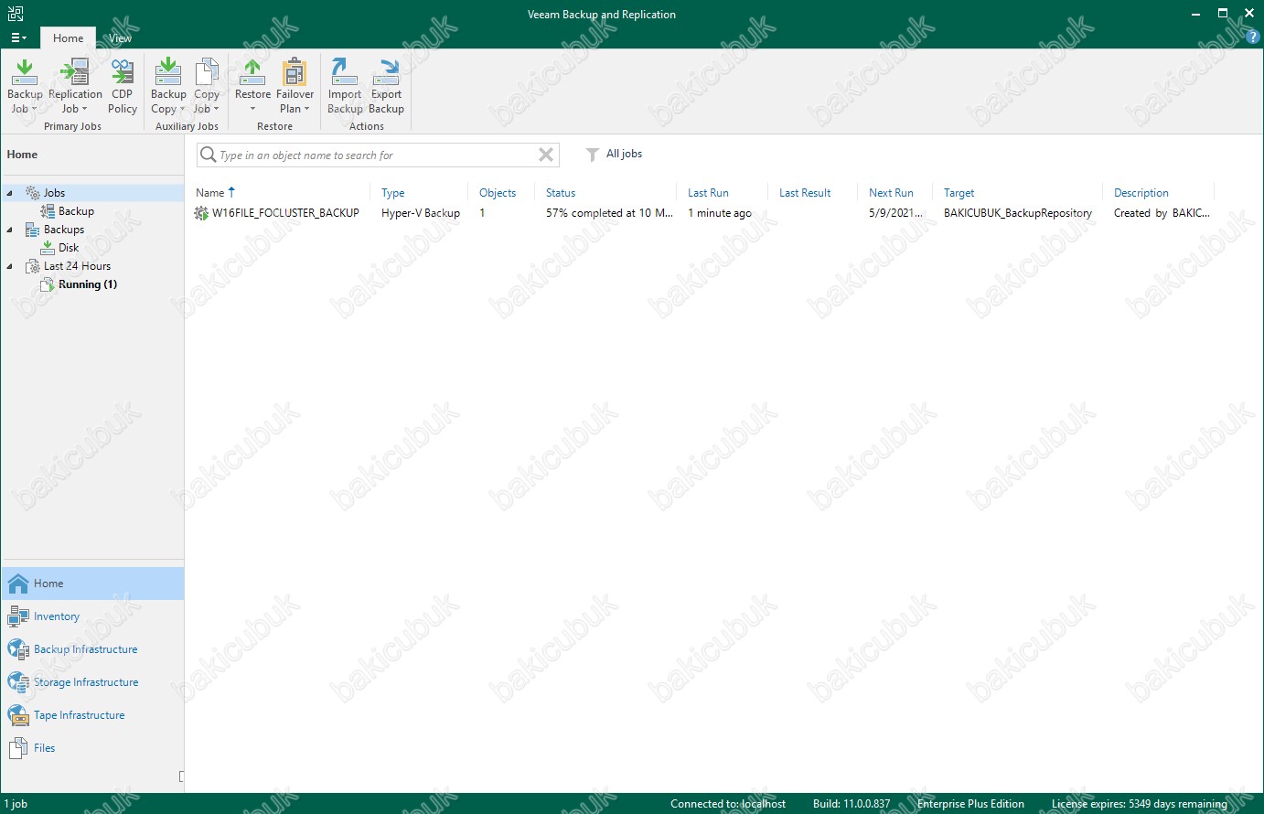Click the navigation pane overflow button
1264x814 pixels.
point(181,777)
